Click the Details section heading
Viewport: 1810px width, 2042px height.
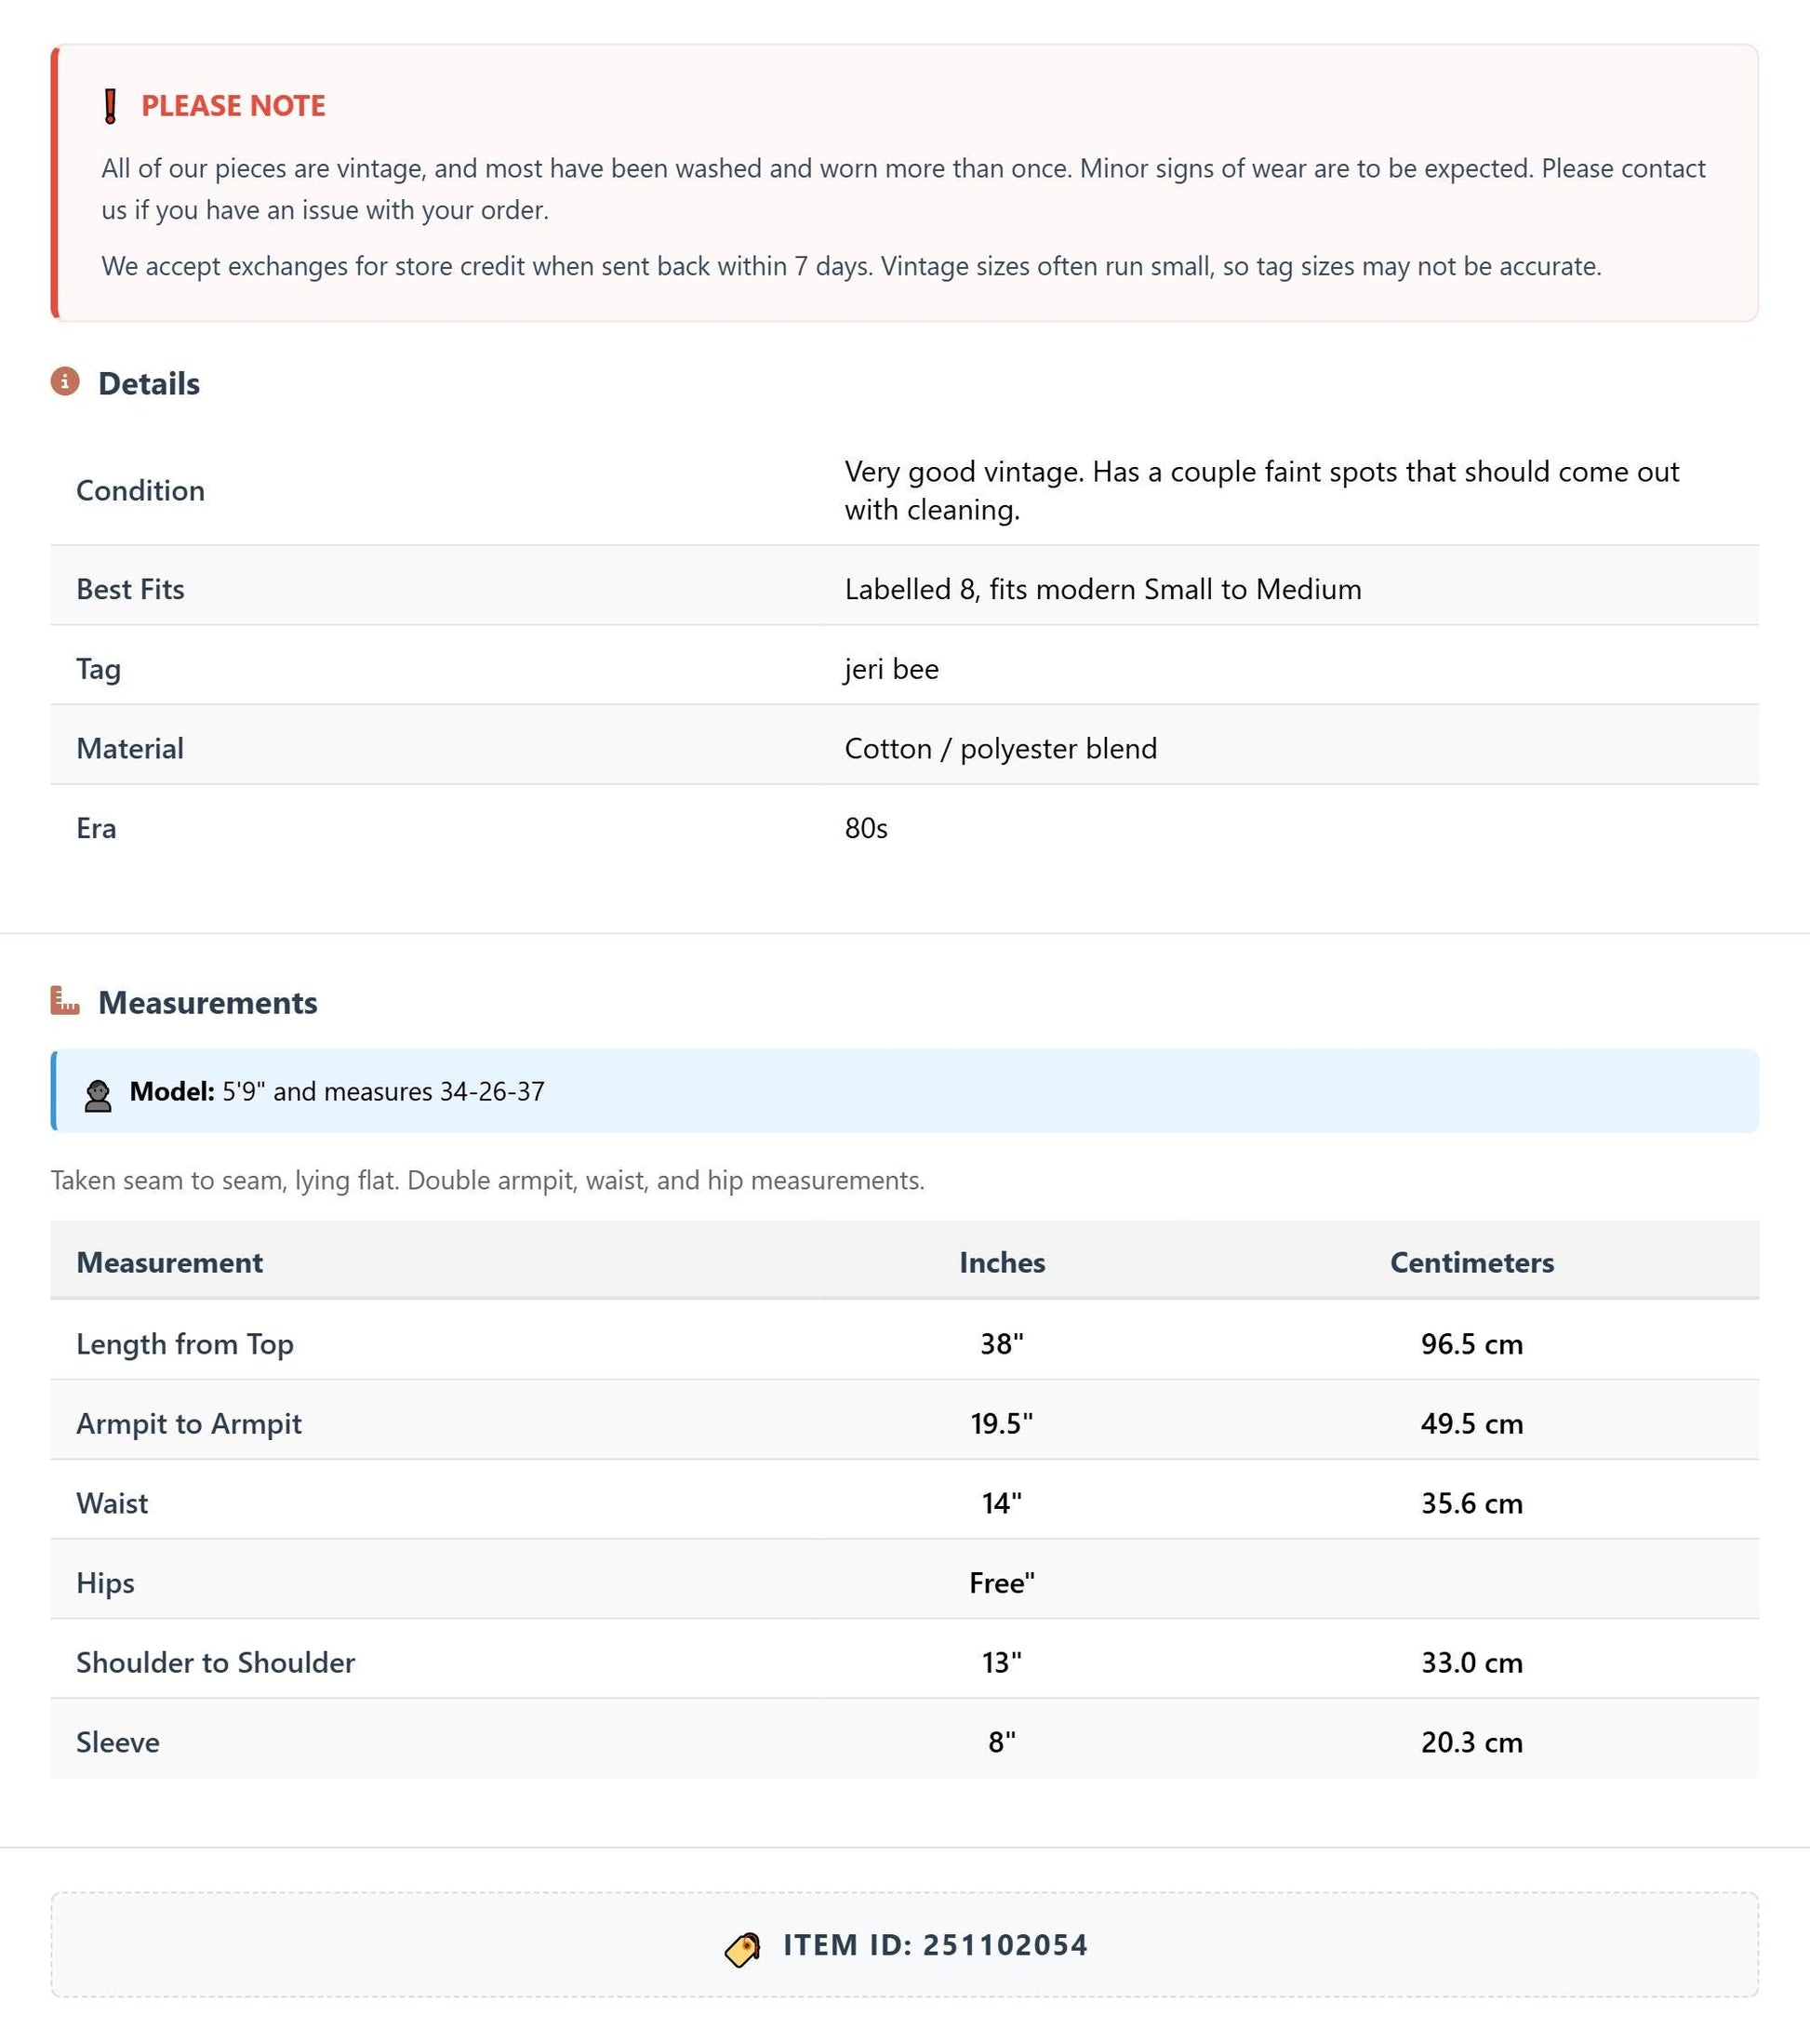point(149,383)
